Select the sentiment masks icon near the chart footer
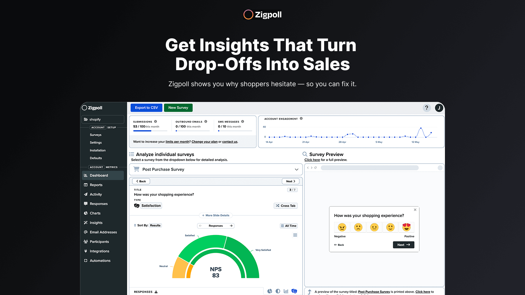 tap(294, 291)
